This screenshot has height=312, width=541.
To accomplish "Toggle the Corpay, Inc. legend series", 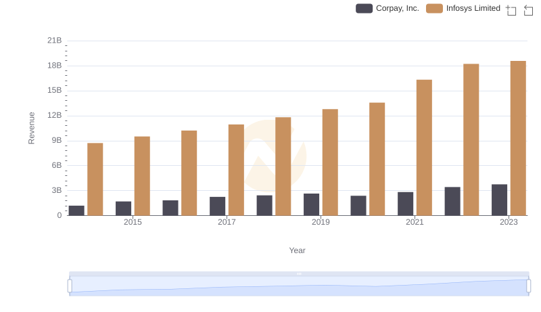I will coord(387,8).
